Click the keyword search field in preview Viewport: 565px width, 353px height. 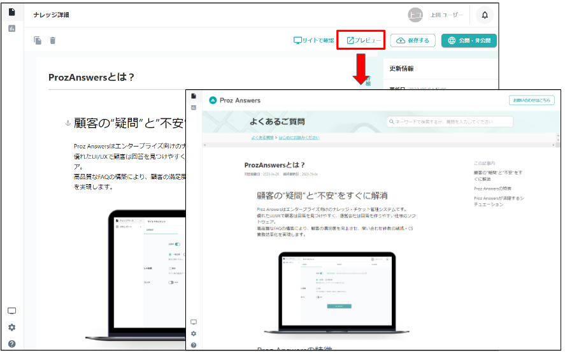tap(450, 122)
